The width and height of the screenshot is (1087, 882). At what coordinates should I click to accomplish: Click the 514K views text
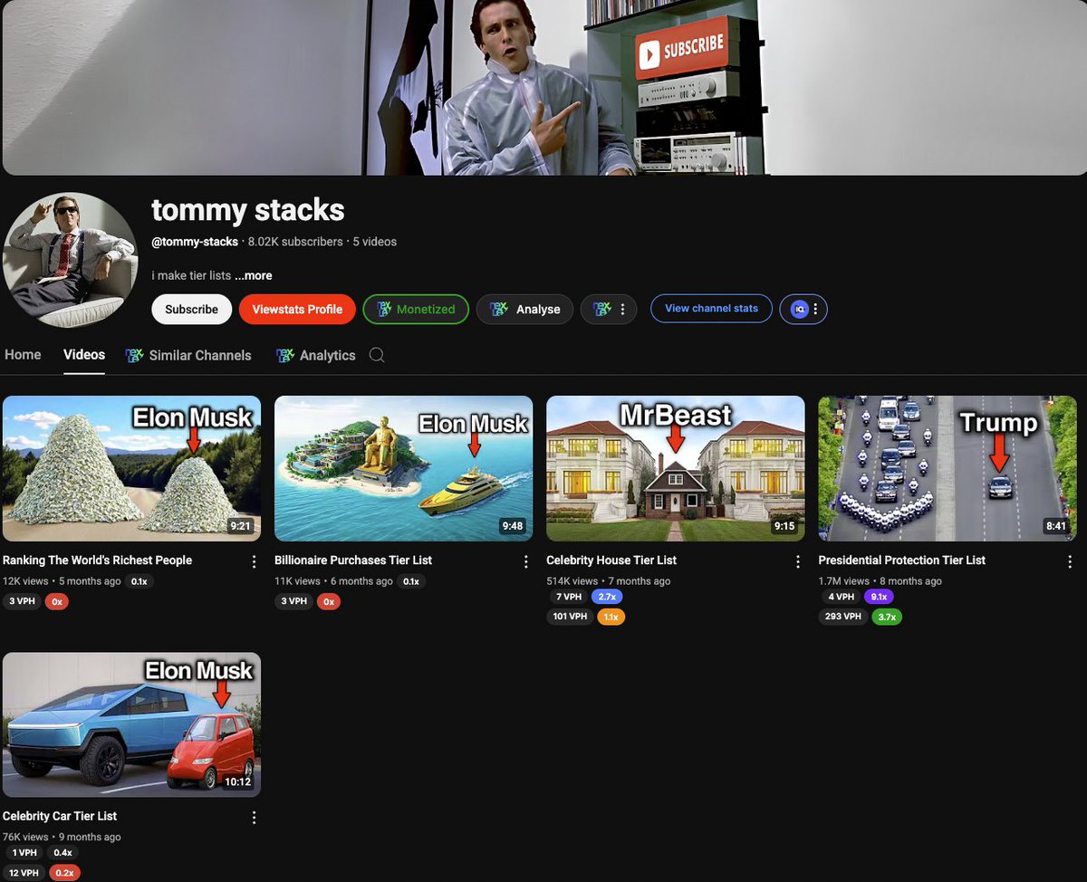572,581
